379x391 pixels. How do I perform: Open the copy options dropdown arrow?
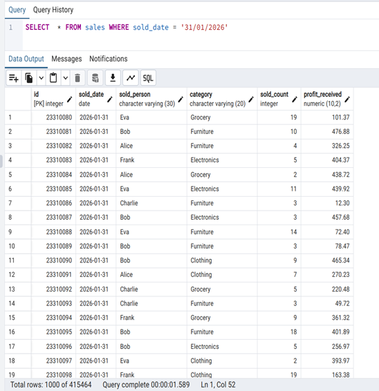point(41,78)
